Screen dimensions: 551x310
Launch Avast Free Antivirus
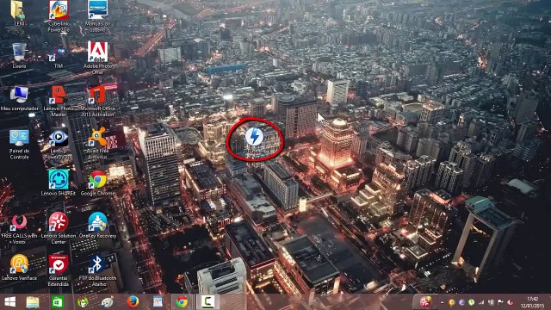tap(97, 144)
